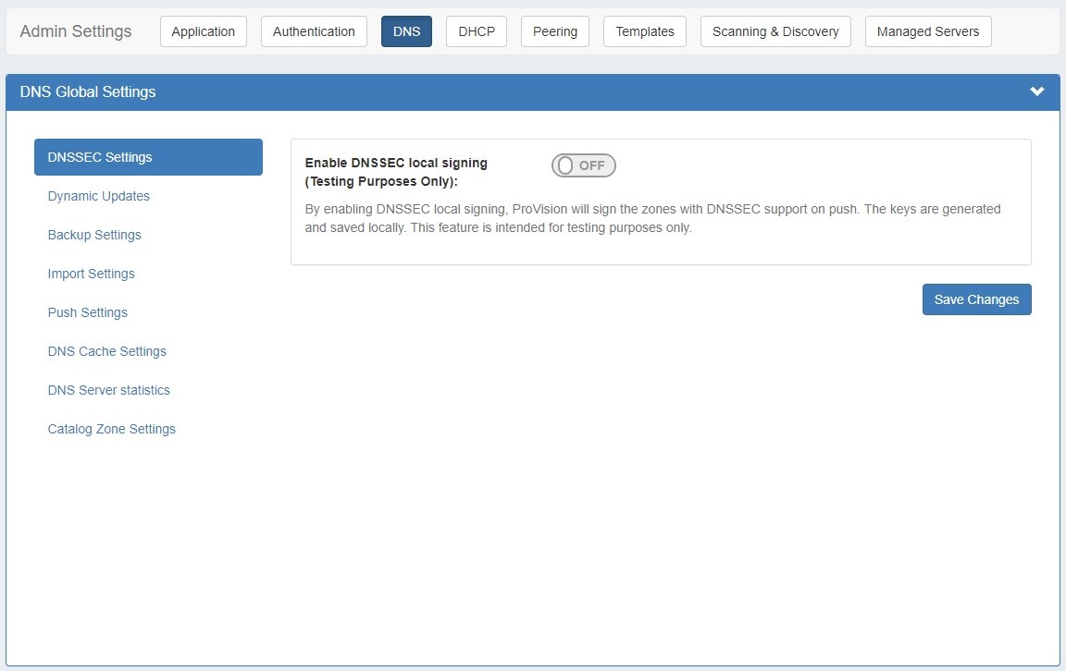
Task: Open the Peering tab
Action: [555, 31]
